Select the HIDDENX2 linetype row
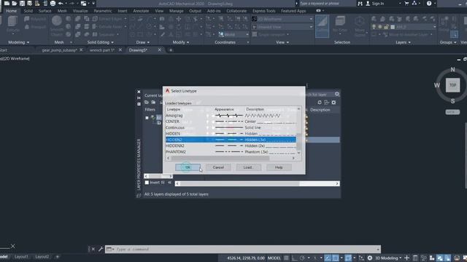 tap(231, 146)
